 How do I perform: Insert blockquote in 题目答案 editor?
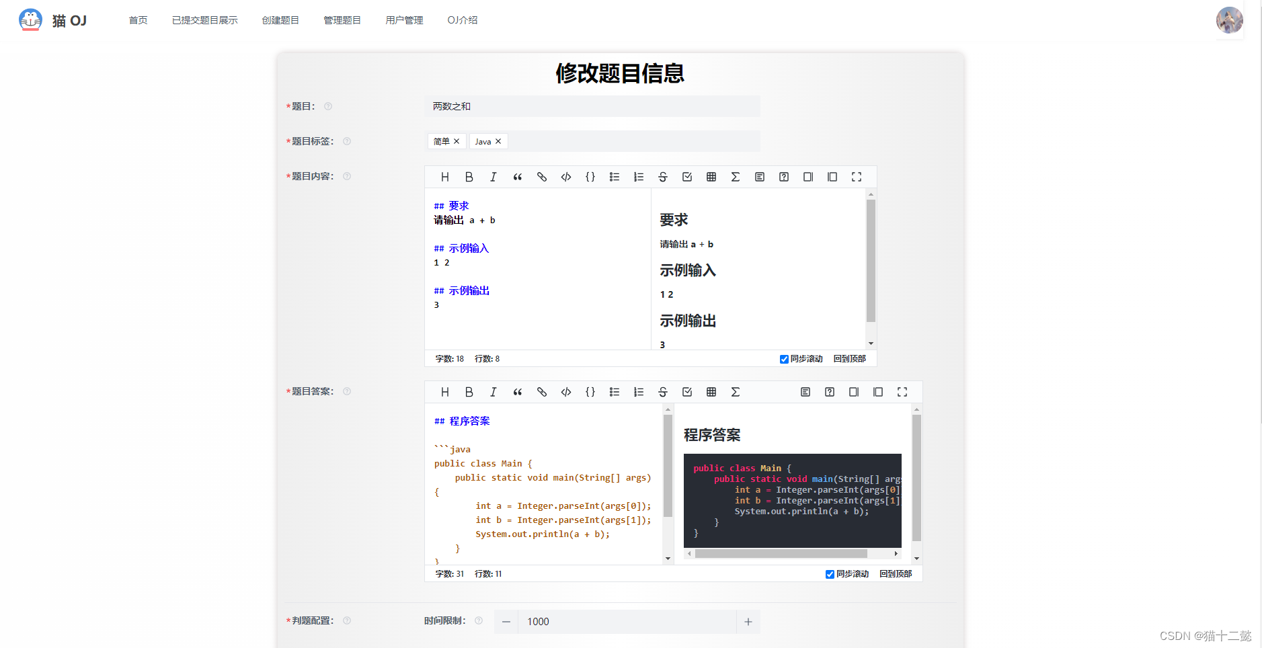[518, 392]
